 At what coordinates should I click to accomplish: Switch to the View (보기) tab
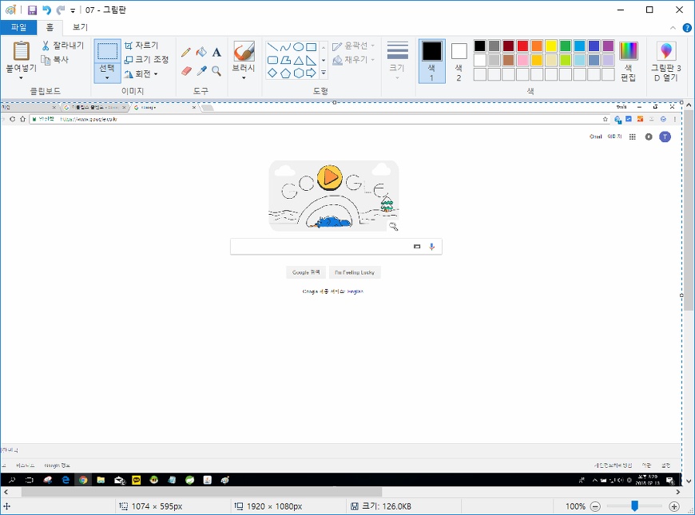(x=80, y=27)
